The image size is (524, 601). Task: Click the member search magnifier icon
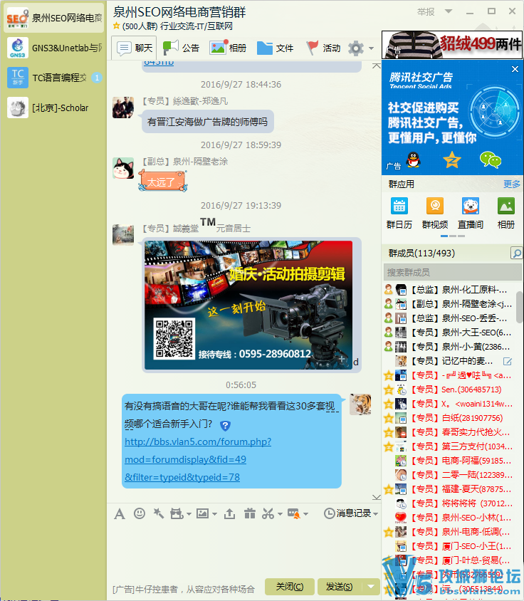pyautogui.click(x=515, y=254)
